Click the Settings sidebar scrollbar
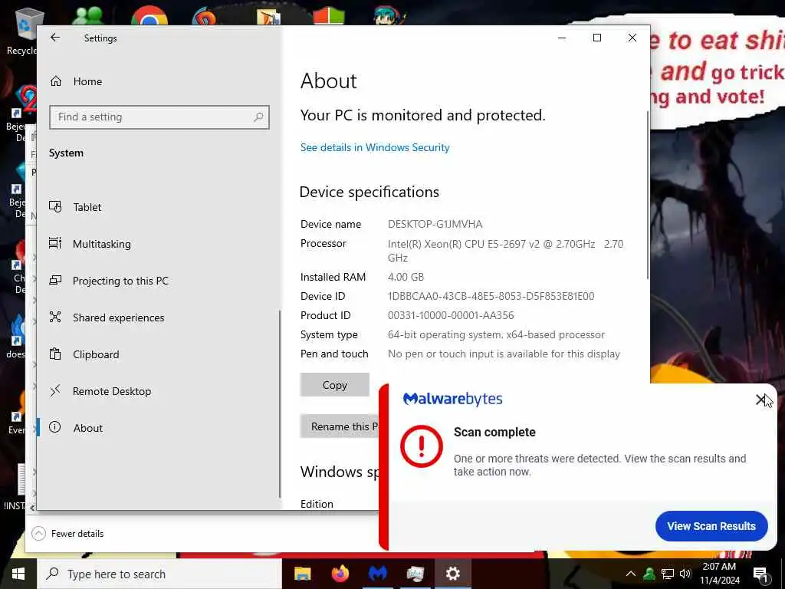Viewport: 785px width, 589px height. click(279, 403)
